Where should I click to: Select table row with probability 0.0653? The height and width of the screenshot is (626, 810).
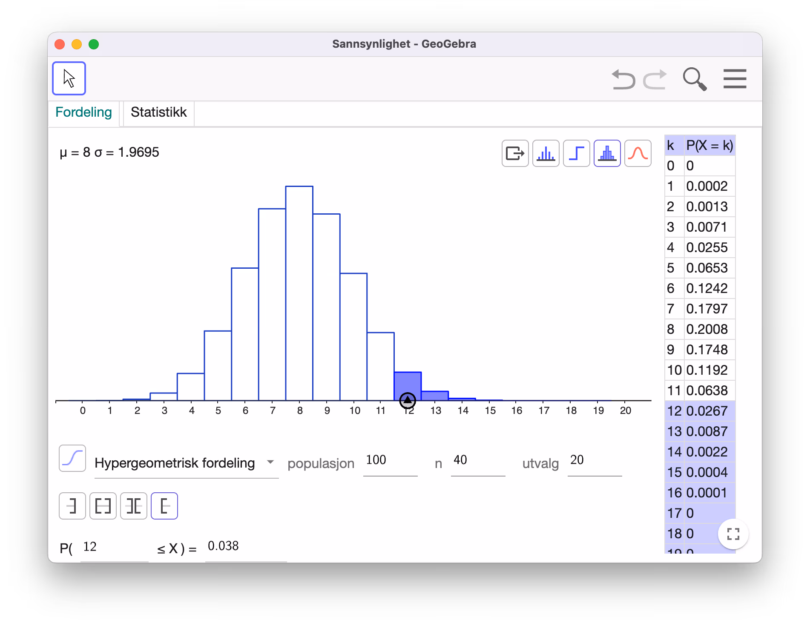coord(700,268)
